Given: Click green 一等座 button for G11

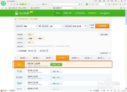Looking at the screenshot, I should [56, 65].
